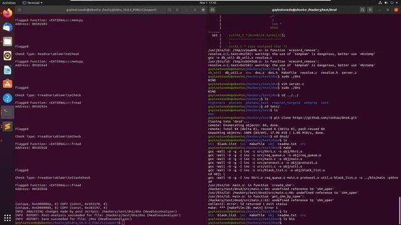Open search in ghidra support terminal

coord(169,10)
